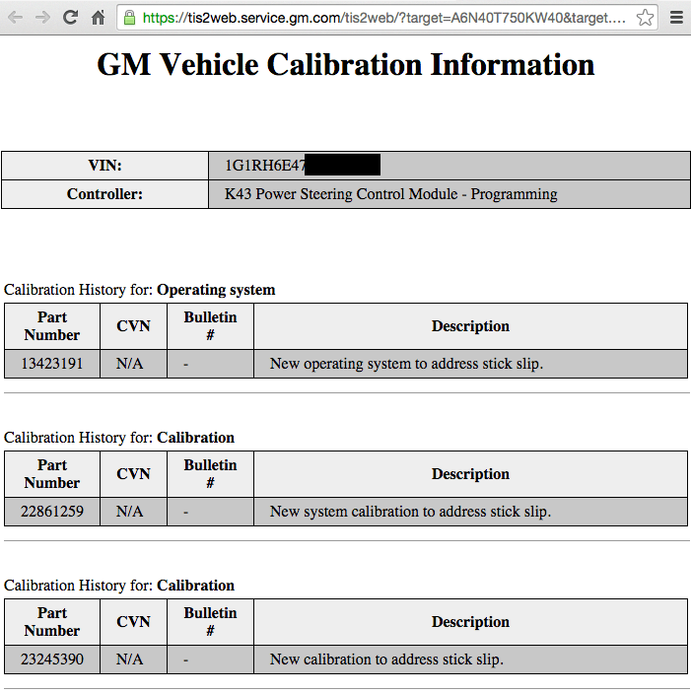The height and width of the screenshot is (694, 691).
Task: Click bulletin dash in 13423191 row
Action: pos(186,365)
